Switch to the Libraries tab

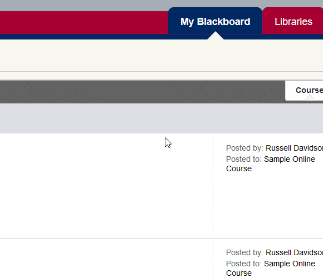[293, 21]
